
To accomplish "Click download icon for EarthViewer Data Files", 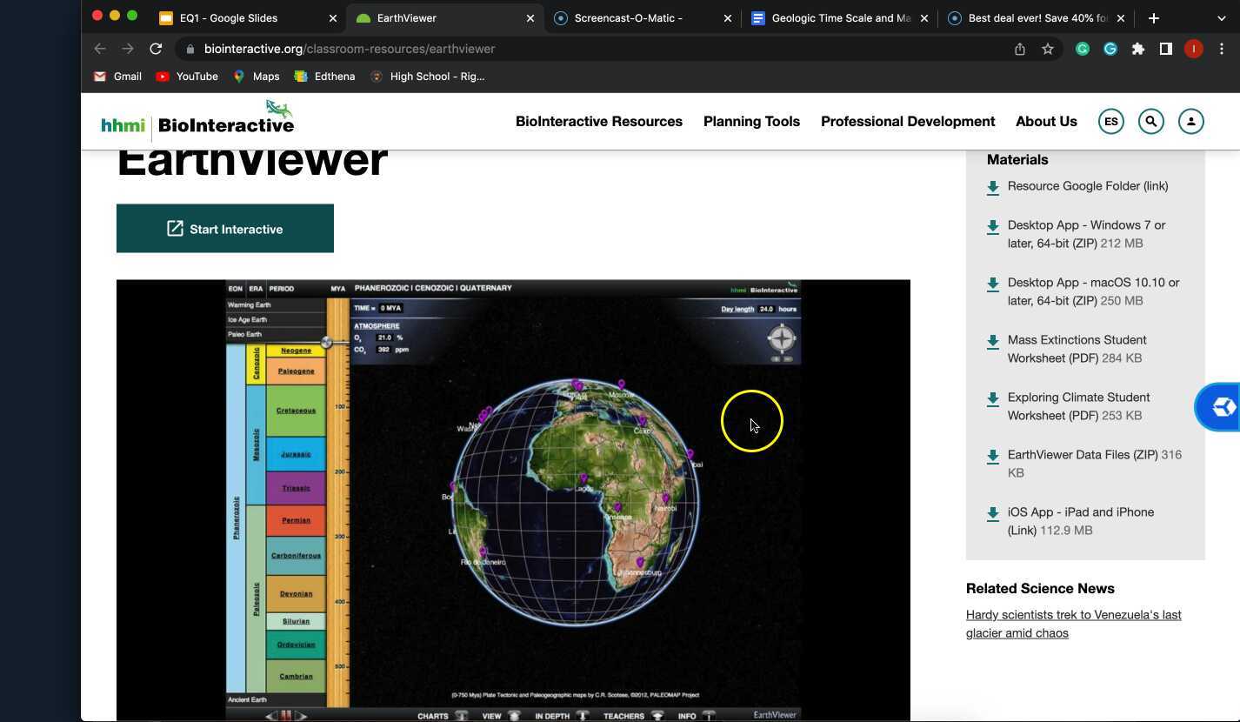I will (x=993, y=457).
